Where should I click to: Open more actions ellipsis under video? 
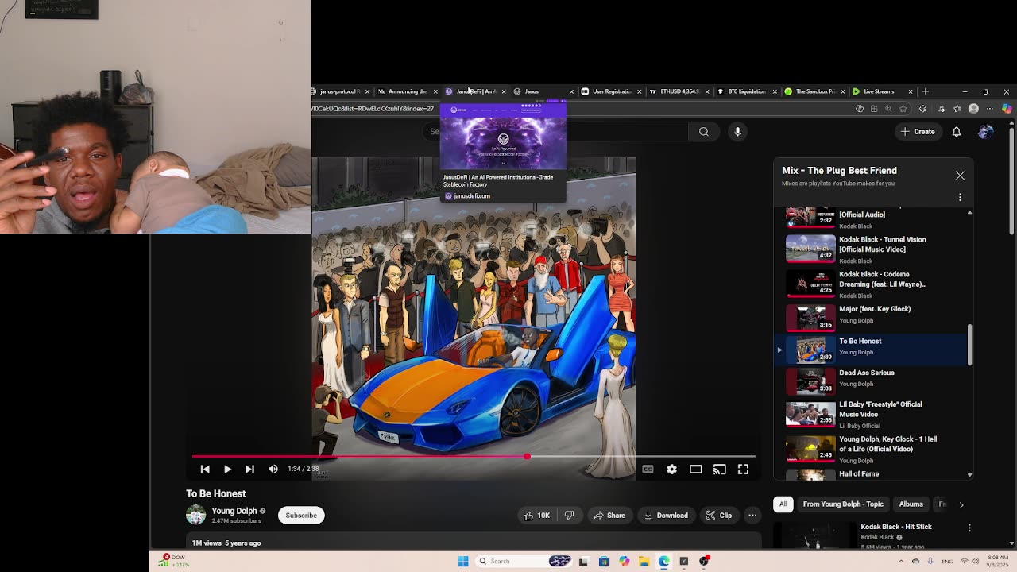(x=752, y=515)
